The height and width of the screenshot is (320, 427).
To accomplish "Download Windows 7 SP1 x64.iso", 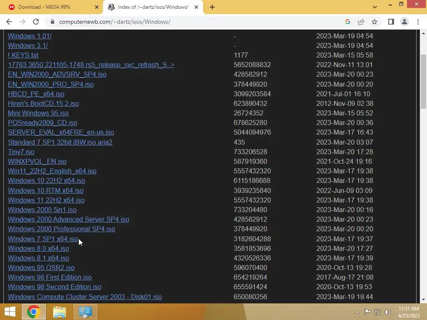I will coord(43,239).
